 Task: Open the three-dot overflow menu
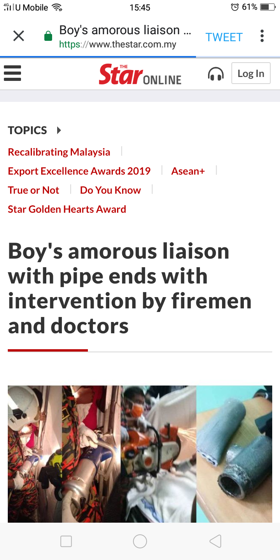[262, 36]
